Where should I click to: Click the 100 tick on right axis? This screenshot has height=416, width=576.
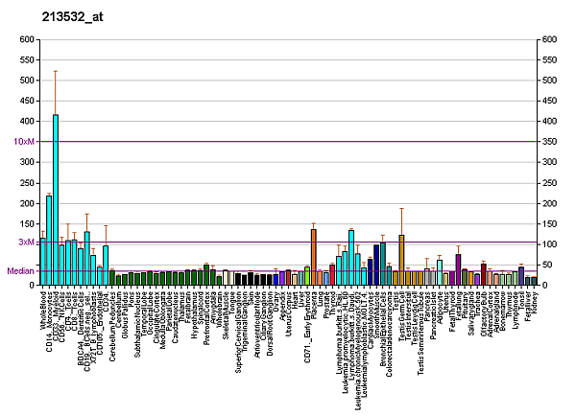[x=549, y=244]
